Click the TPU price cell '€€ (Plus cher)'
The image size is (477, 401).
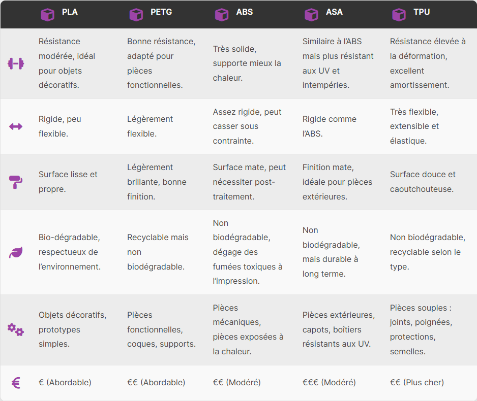(416, 383)
